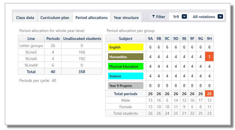Go to the Year structure tab
The height and width of the screenshot is (130, 235).
click(126, 18)
